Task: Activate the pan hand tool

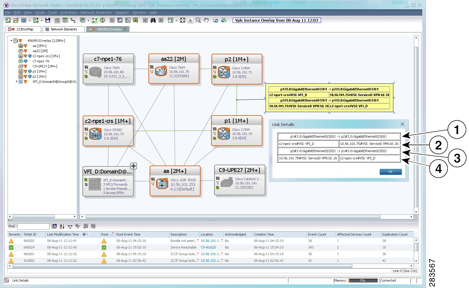Action: (x=206, y=20)
